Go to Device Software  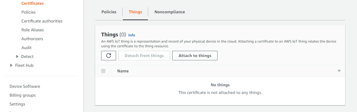pos(25,86)
